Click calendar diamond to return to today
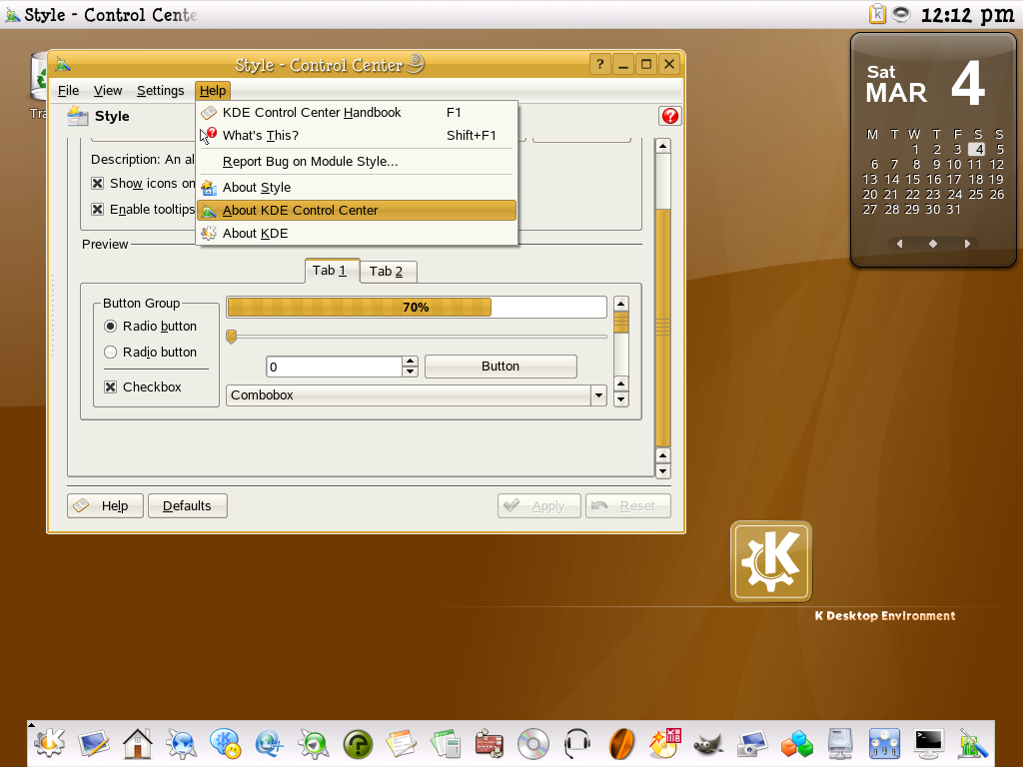Image resolution: width=1023 pixels, height=767 pixels. 933,244
